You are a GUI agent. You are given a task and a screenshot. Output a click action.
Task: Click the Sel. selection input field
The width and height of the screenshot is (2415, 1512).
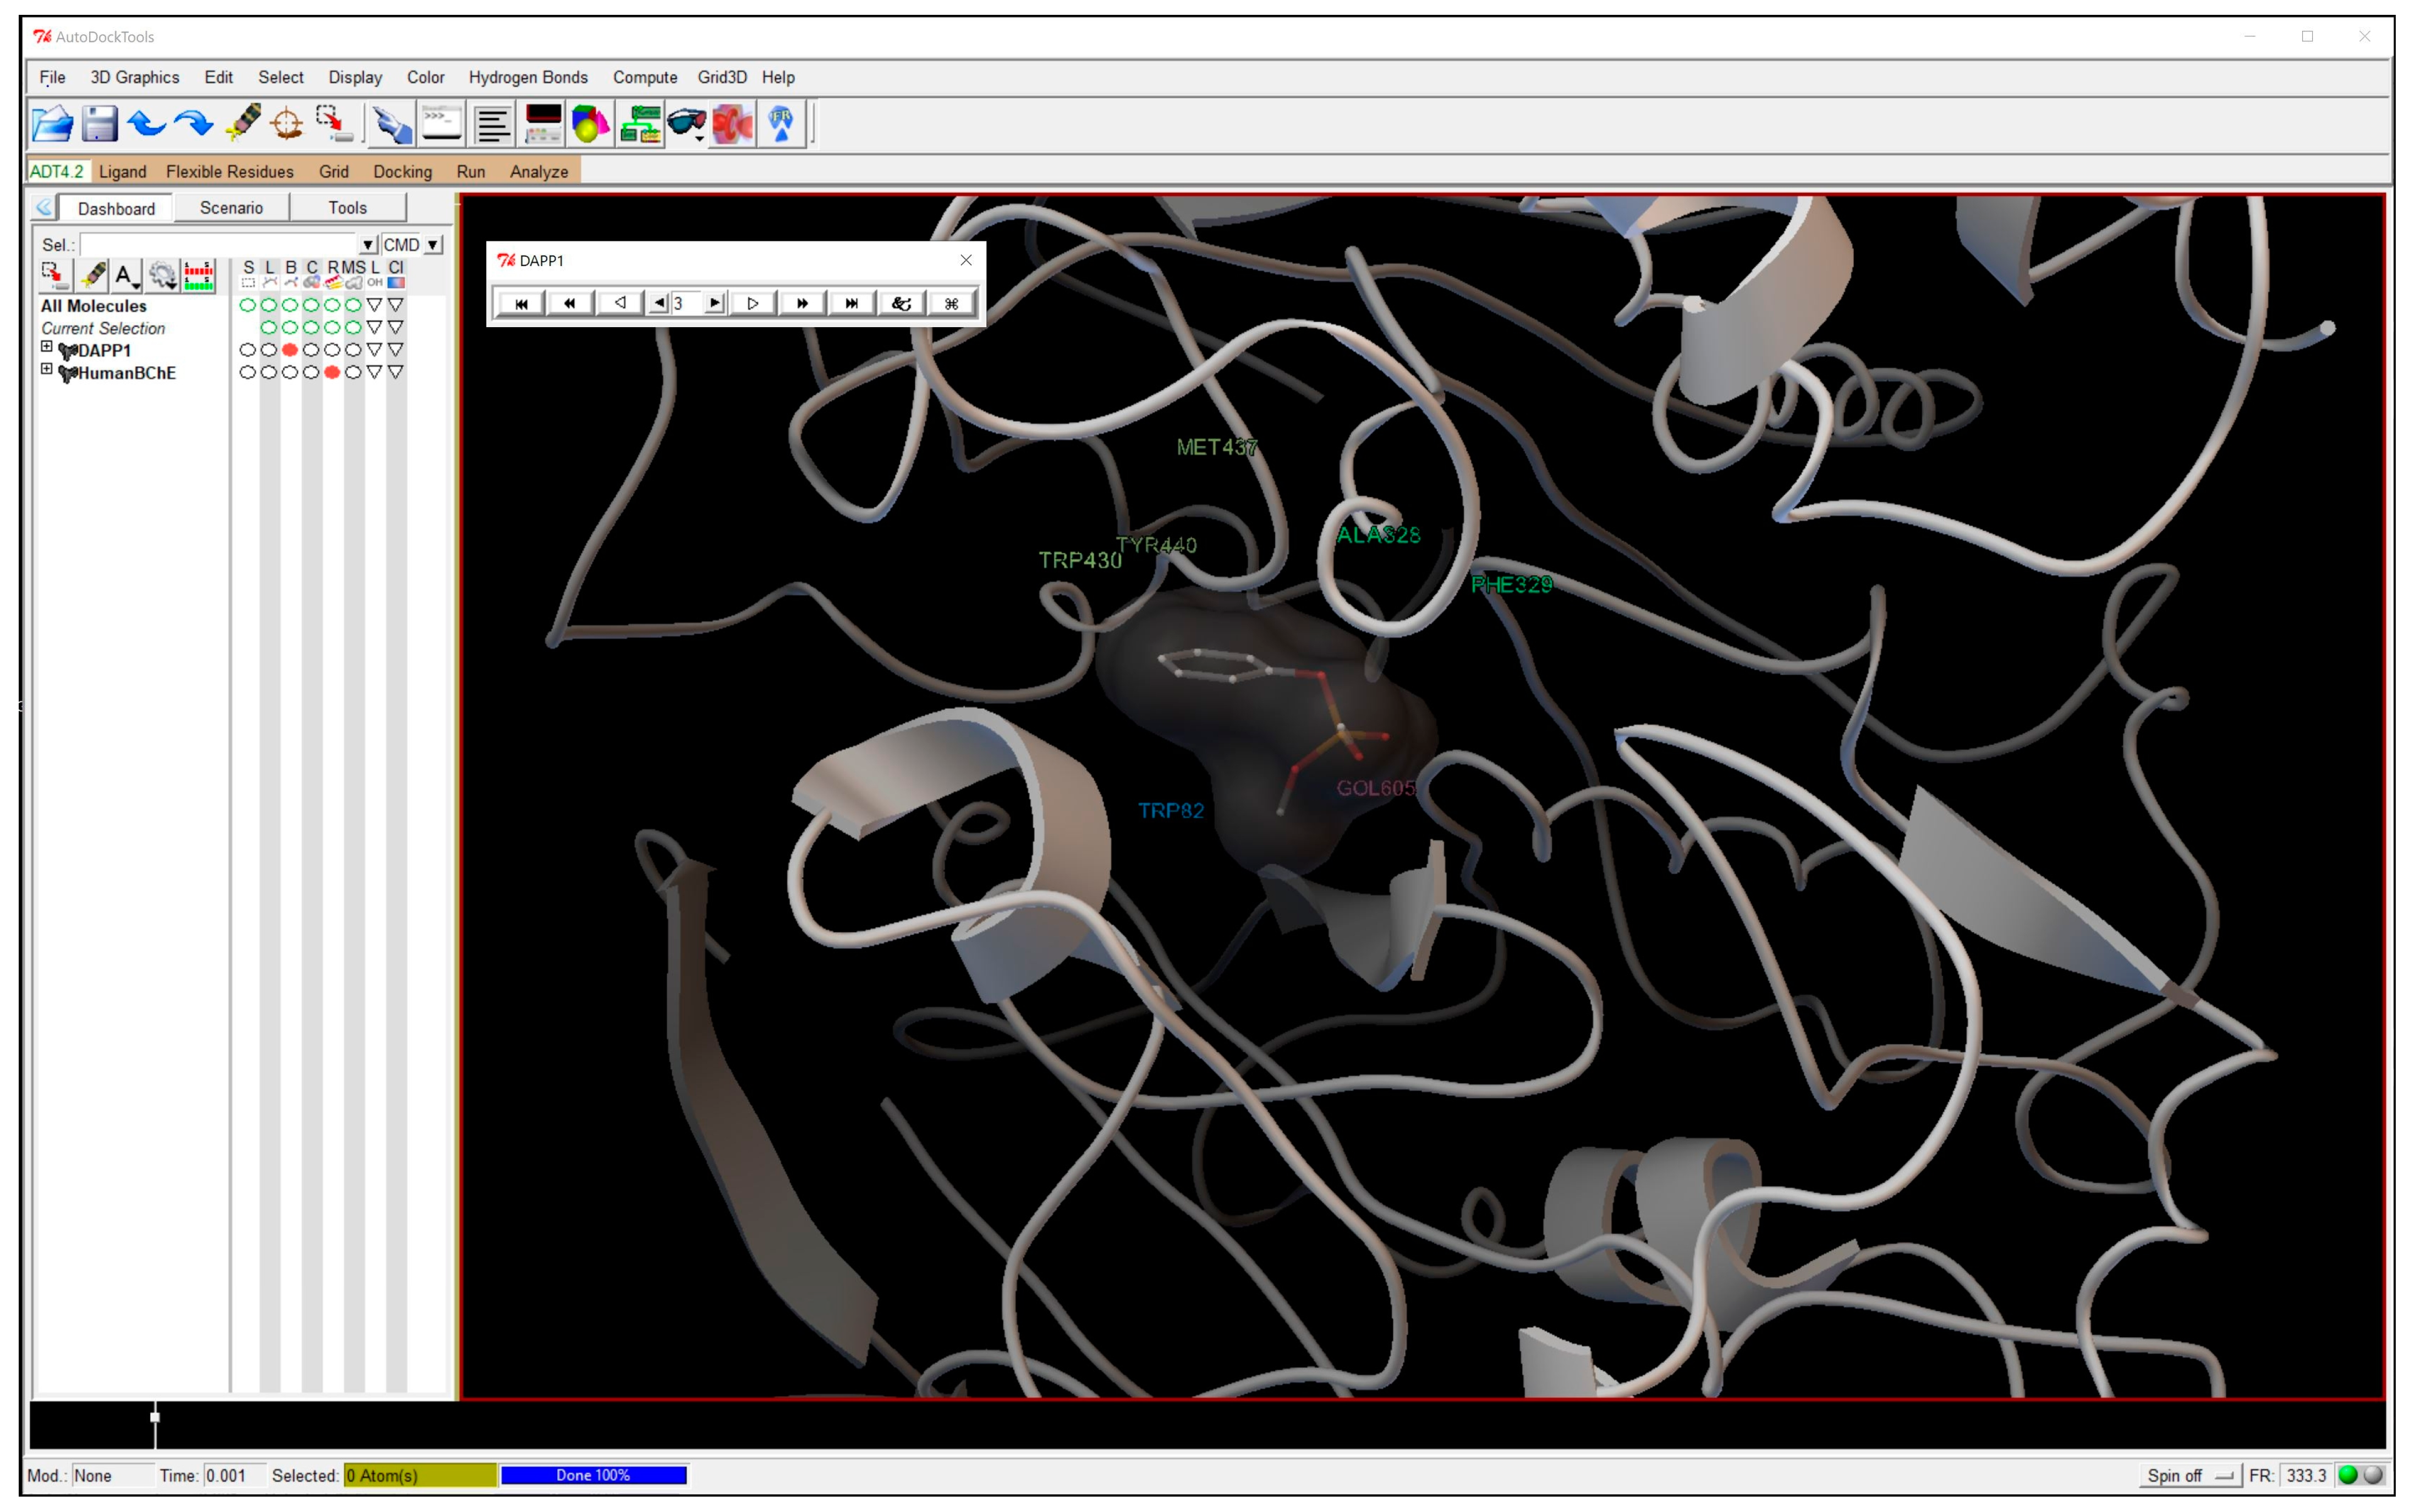(219, 245)
